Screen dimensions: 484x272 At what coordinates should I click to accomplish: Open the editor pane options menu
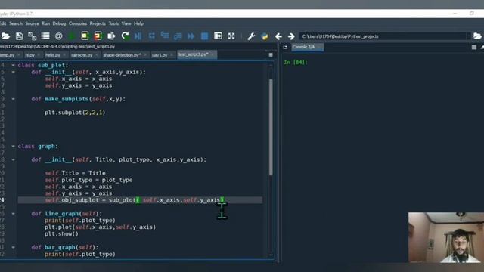(271, 55)
